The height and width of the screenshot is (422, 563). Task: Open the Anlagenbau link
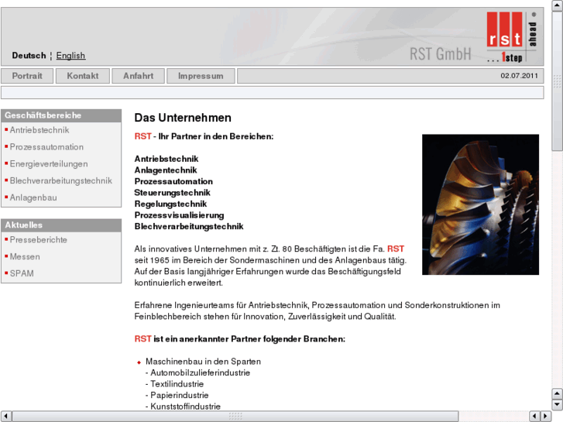(33, 197)
